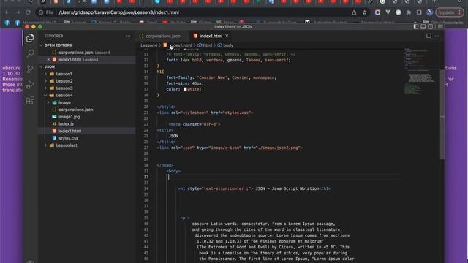Image resolution: width=468 pixels, height=263 pixels.
Task: Click line number 24 in the gutter
Action: click(146, 130)
